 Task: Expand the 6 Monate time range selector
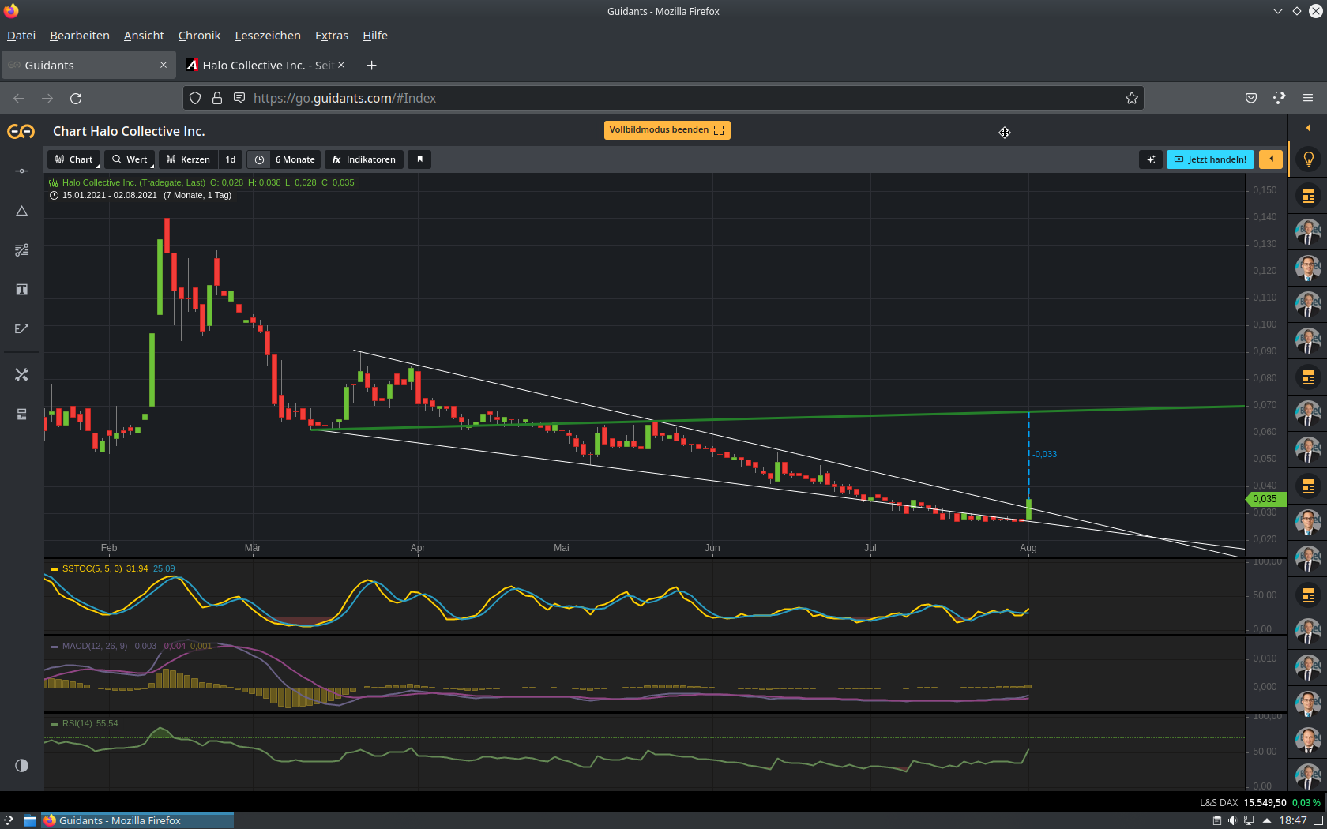pos(294,159)
